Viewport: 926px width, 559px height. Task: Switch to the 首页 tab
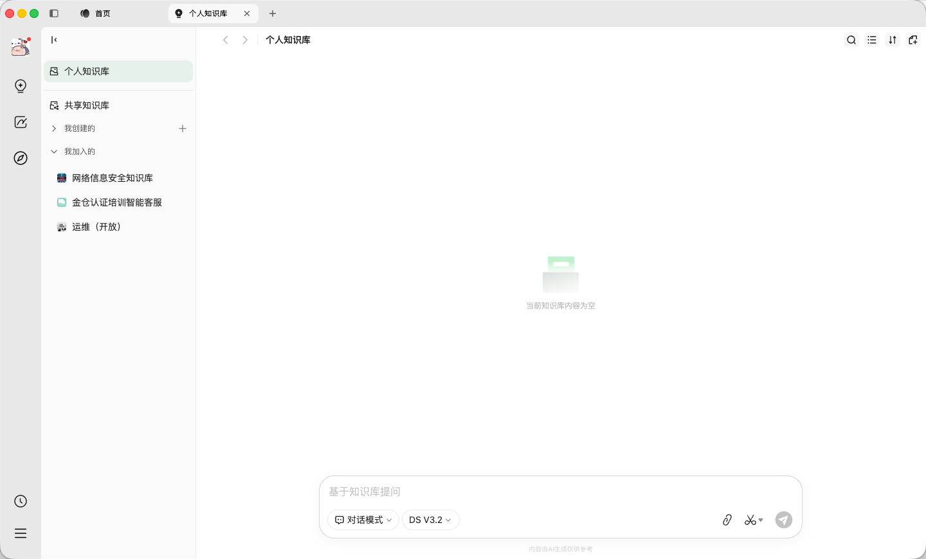click(96, 13)
